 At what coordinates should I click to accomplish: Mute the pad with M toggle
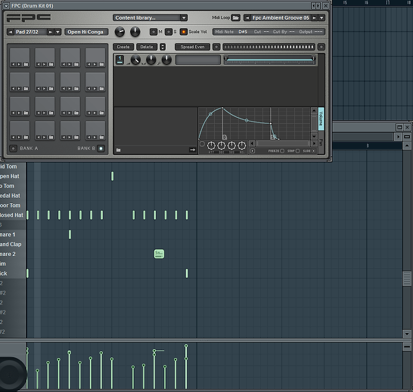click(x=153, y=32)
